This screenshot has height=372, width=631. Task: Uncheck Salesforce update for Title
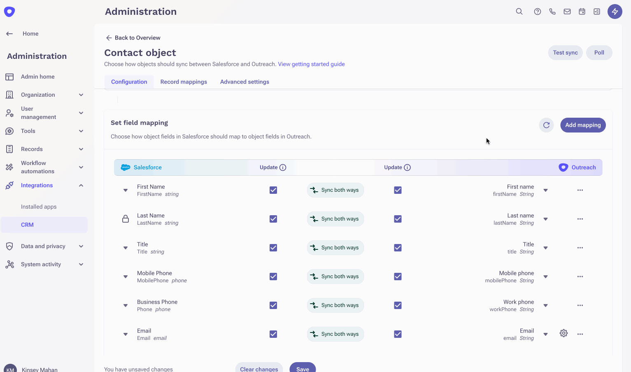[273, 248]
